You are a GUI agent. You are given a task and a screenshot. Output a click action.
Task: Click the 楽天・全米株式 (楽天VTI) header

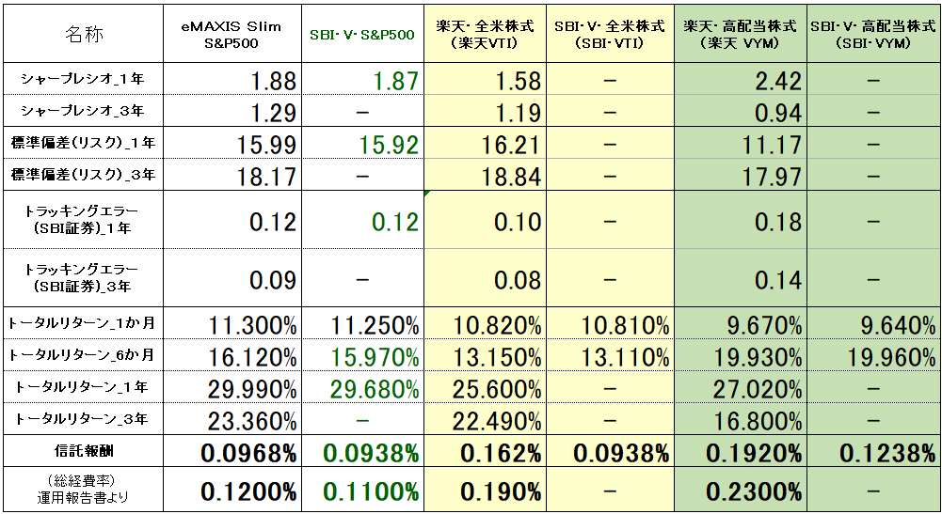pos(485,34)
